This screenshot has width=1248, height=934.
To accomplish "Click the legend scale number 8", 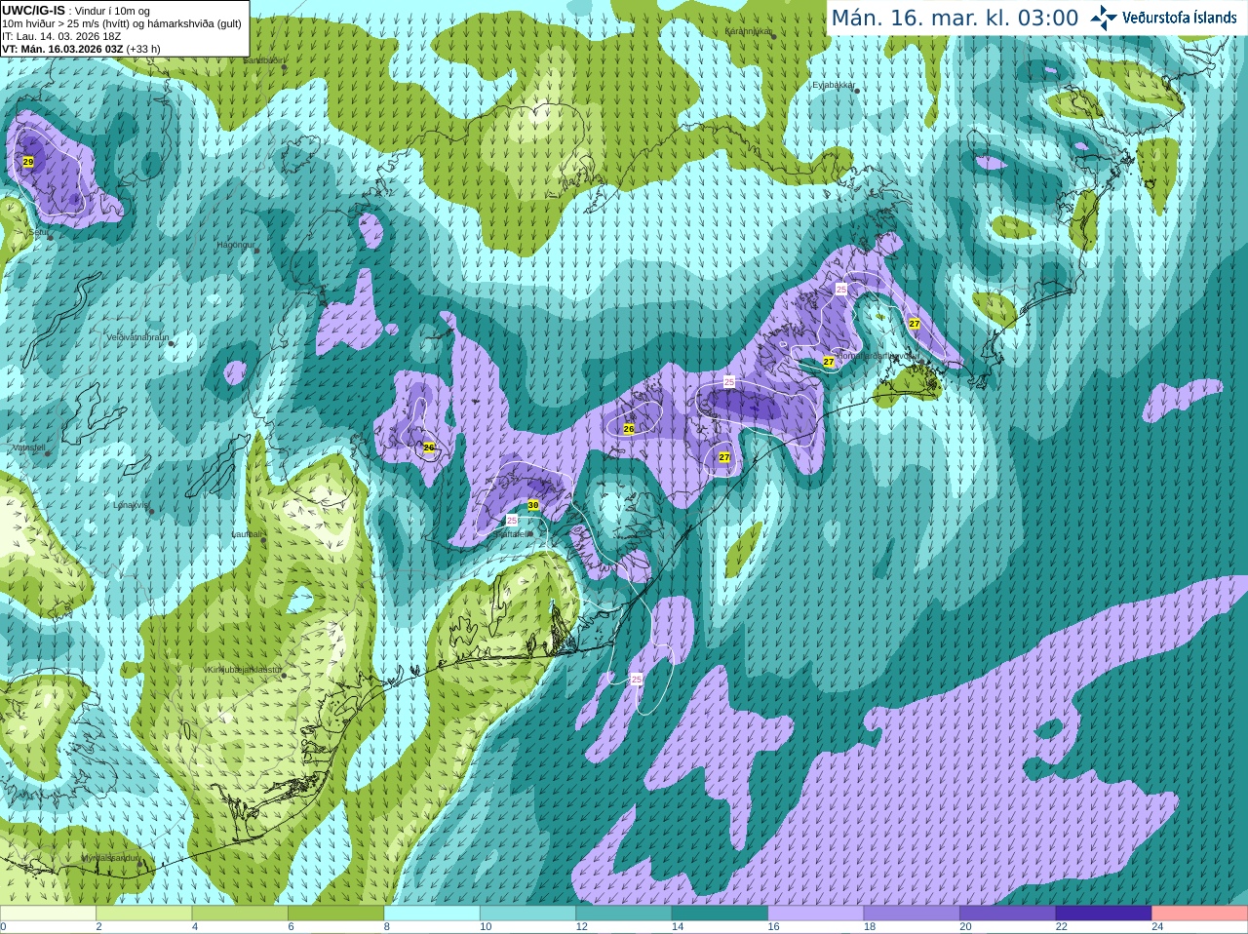I will (x=387, y=927).
